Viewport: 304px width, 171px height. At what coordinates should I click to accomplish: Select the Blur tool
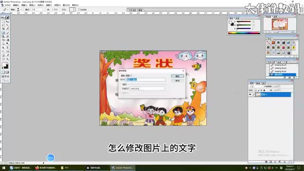coord(3,43)
